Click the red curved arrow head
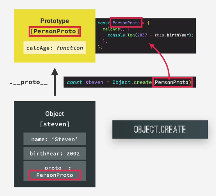This screenshot has width=216, height=196. click(x=152, y=46)
